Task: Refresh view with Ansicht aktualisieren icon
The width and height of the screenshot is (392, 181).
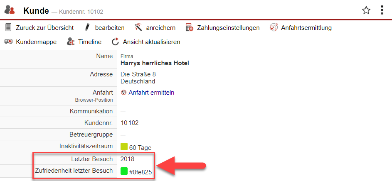Action: [x=116, y=42]
